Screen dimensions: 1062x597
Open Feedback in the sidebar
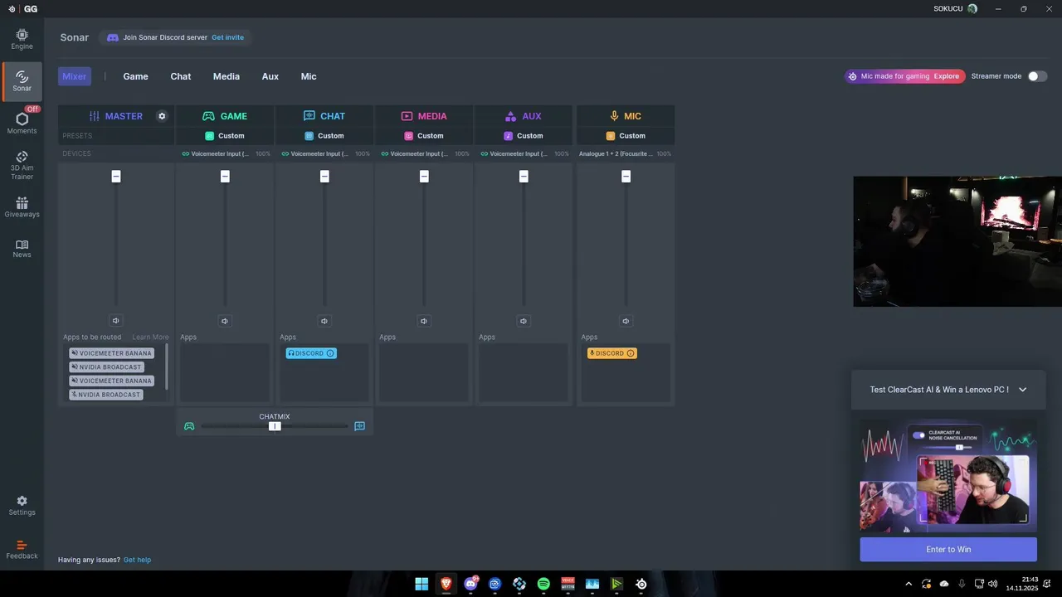(x=22, y=550)
